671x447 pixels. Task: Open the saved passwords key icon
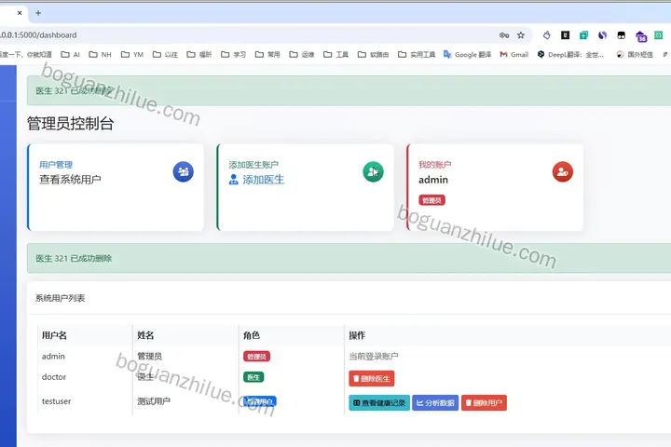pyautogui.click(x=504, y=35)
